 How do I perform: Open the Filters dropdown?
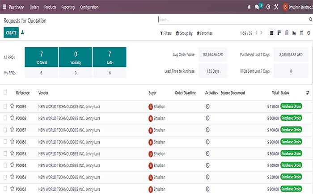coord(166,33)
